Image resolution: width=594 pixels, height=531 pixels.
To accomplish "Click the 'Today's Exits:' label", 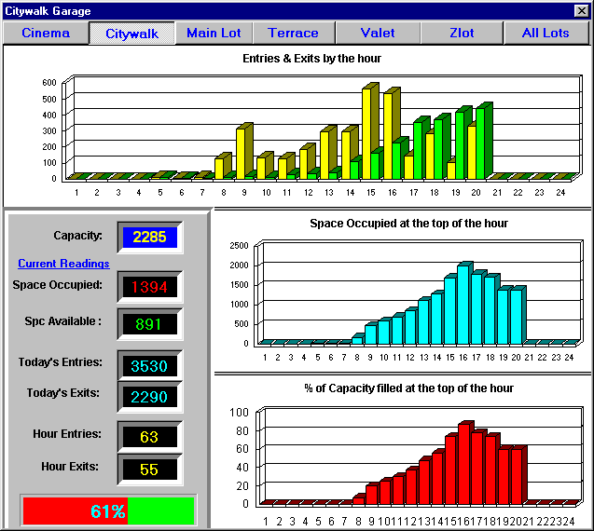I will 62,393.
